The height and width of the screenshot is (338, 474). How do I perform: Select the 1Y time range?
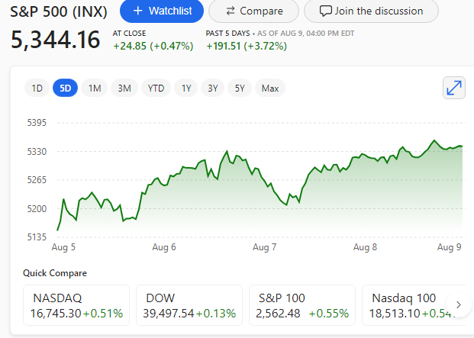(x=186, y=89)
